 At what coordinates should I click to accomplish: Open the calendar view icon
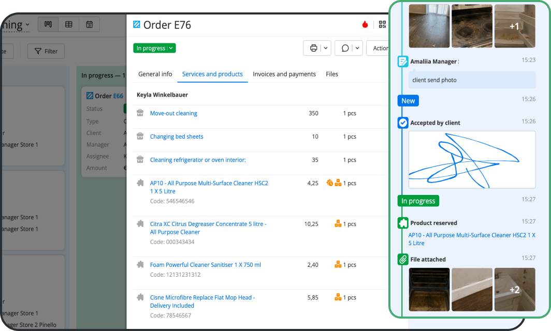click(90, 24)
